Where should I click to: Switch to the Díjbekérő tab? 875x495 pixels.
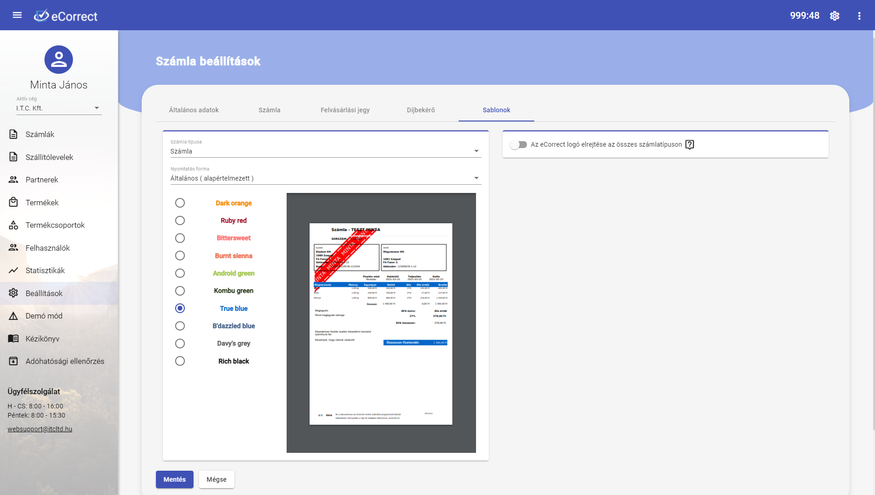point(421,110)
